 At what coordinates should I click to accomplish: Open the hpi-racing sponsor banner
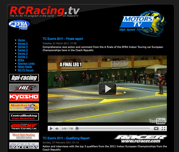(x=24, y=78)
